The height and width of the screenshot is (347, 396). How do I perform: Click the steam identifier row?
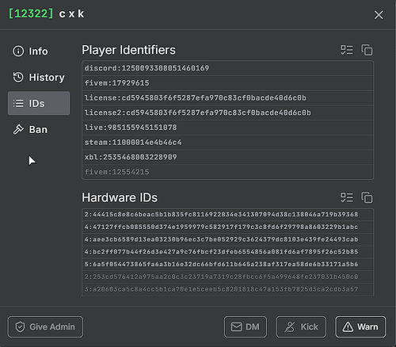tap(227, 143)
